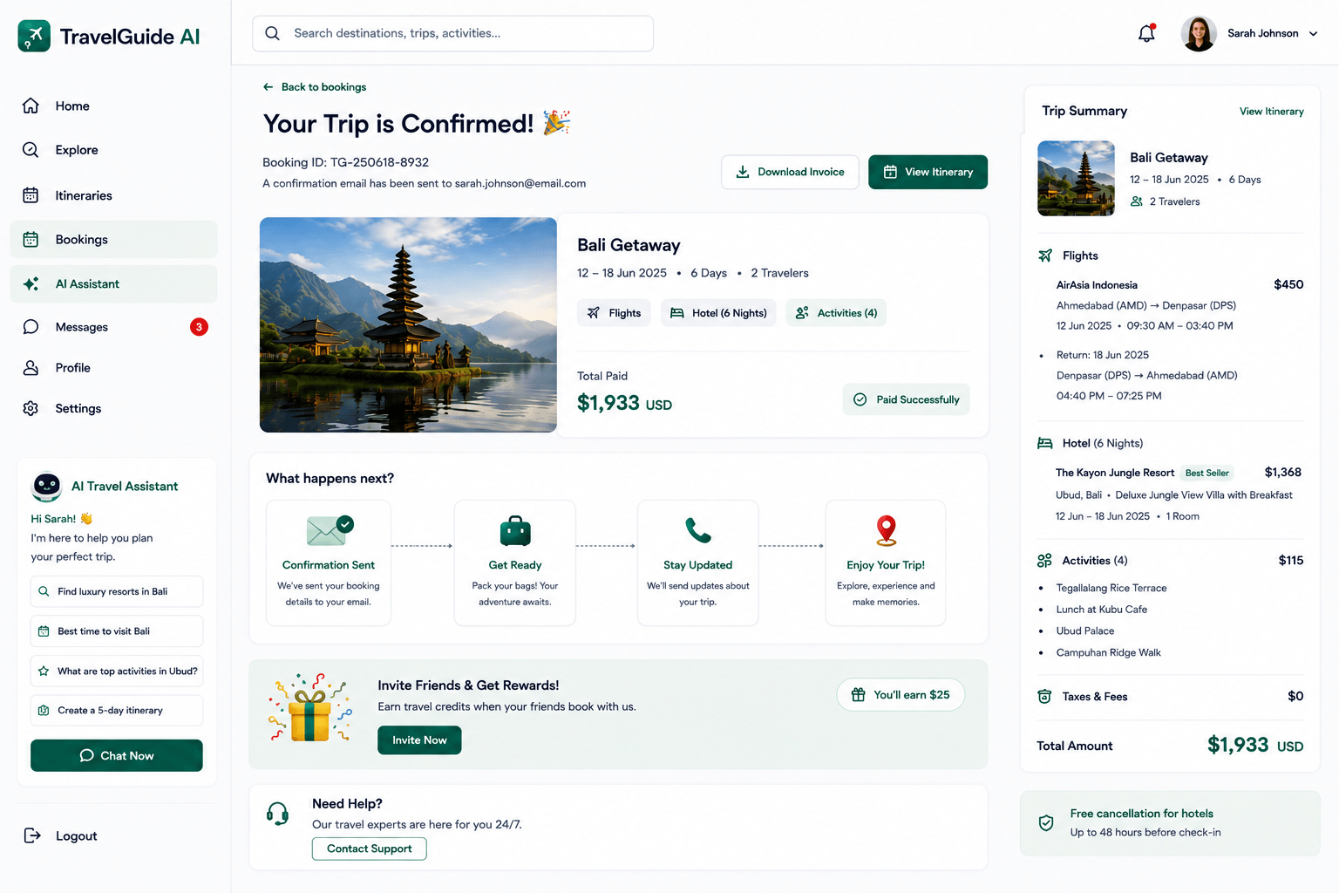This screenshot has width=1339, height=893.
Task: Click 'The Kayon Jungle Resort' hotel name
Action: point(1115,473)
